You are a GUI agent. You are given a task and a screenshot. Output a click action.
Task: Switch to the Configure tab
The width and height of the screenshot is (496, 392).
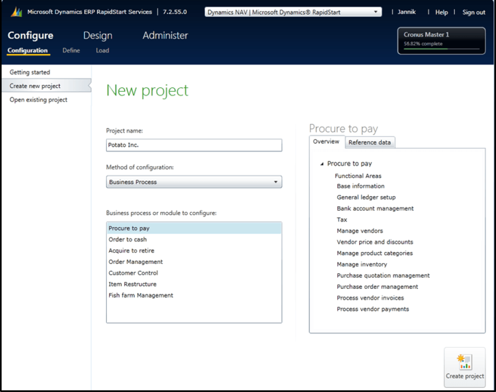30,35
